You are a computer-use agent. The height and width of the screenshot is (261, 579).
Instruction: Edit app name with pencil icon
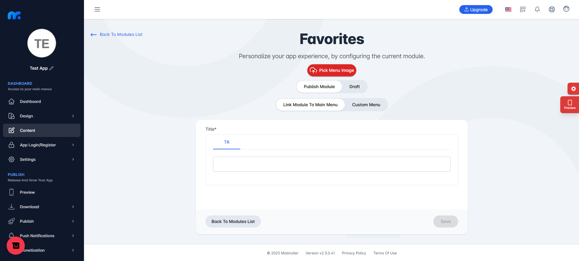click(x=51, y=68)
